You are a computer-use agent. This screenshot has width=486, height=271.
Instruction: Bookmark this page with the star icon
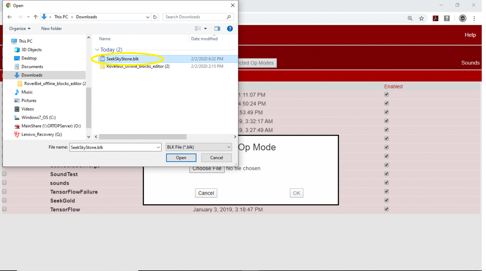(x=421, y=18)
